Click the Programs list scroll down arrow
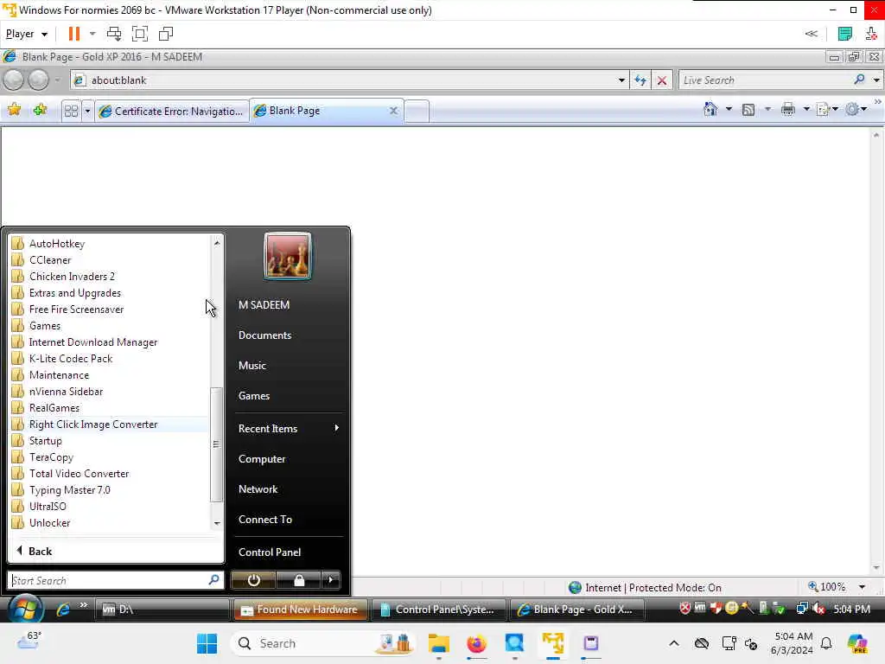This screenshot has width=885, height=664. point(217,523)
